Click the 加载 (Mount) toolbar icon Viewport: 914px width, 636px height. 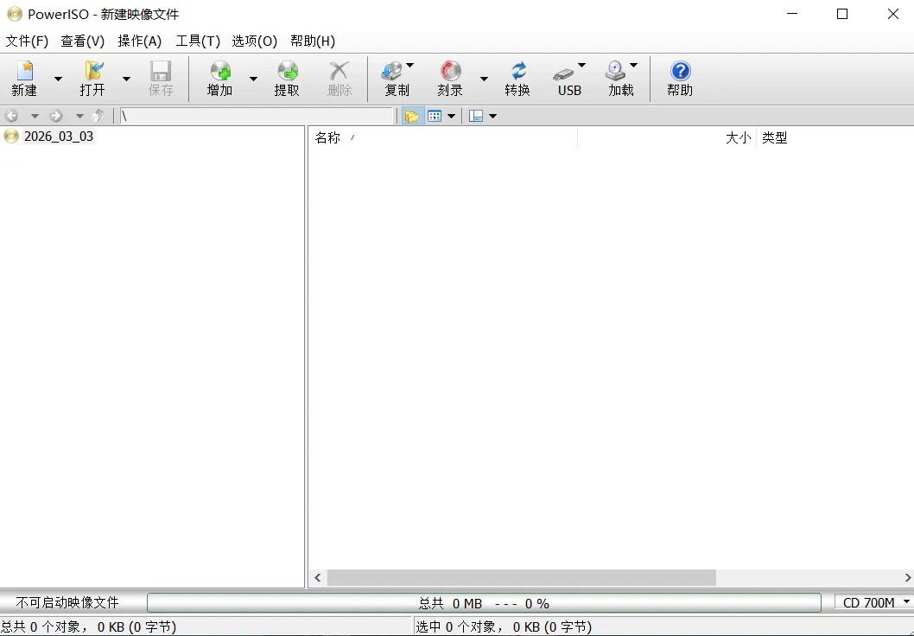621,79
